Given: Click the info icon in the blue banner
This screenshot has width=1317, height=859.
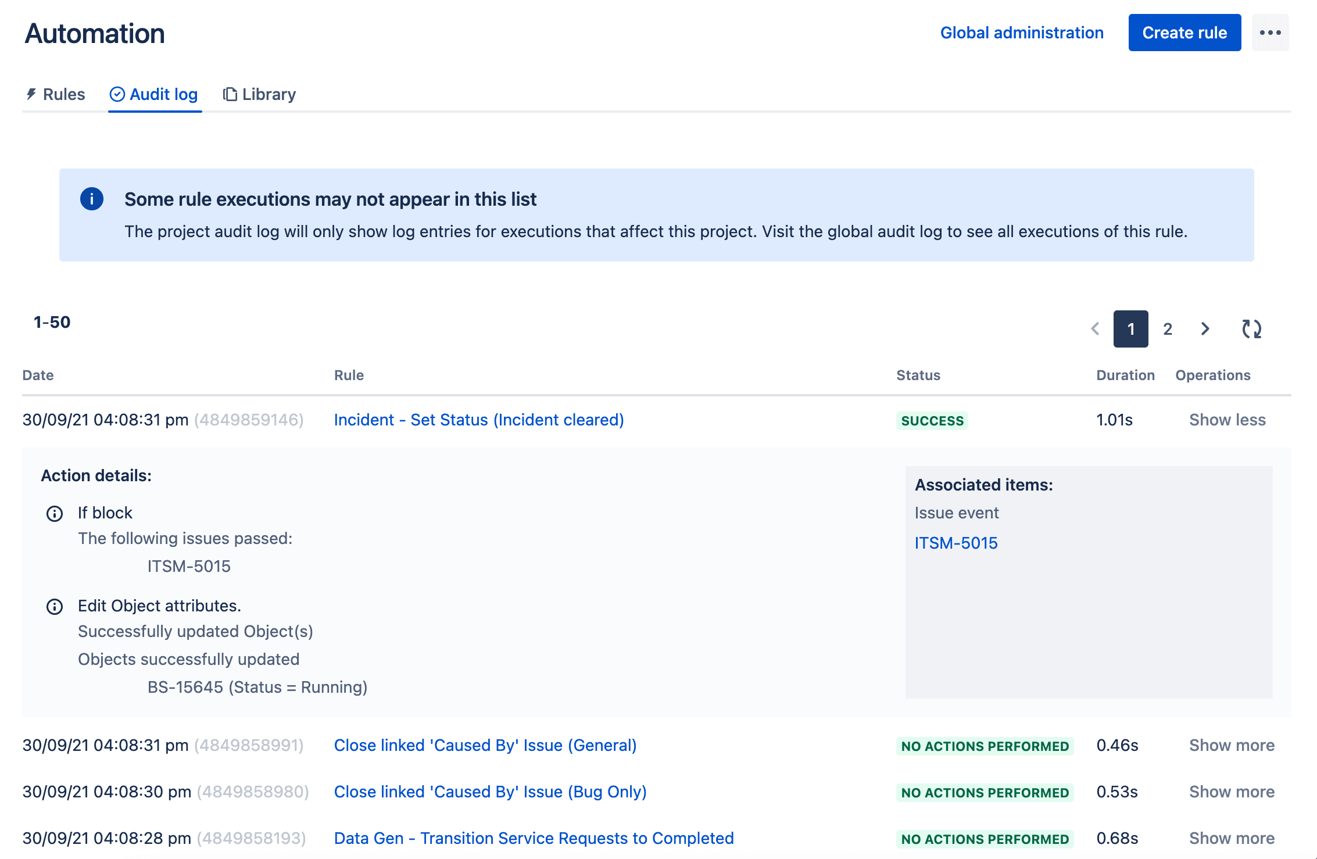Looking at the screenshot, I should coord(92,198).
